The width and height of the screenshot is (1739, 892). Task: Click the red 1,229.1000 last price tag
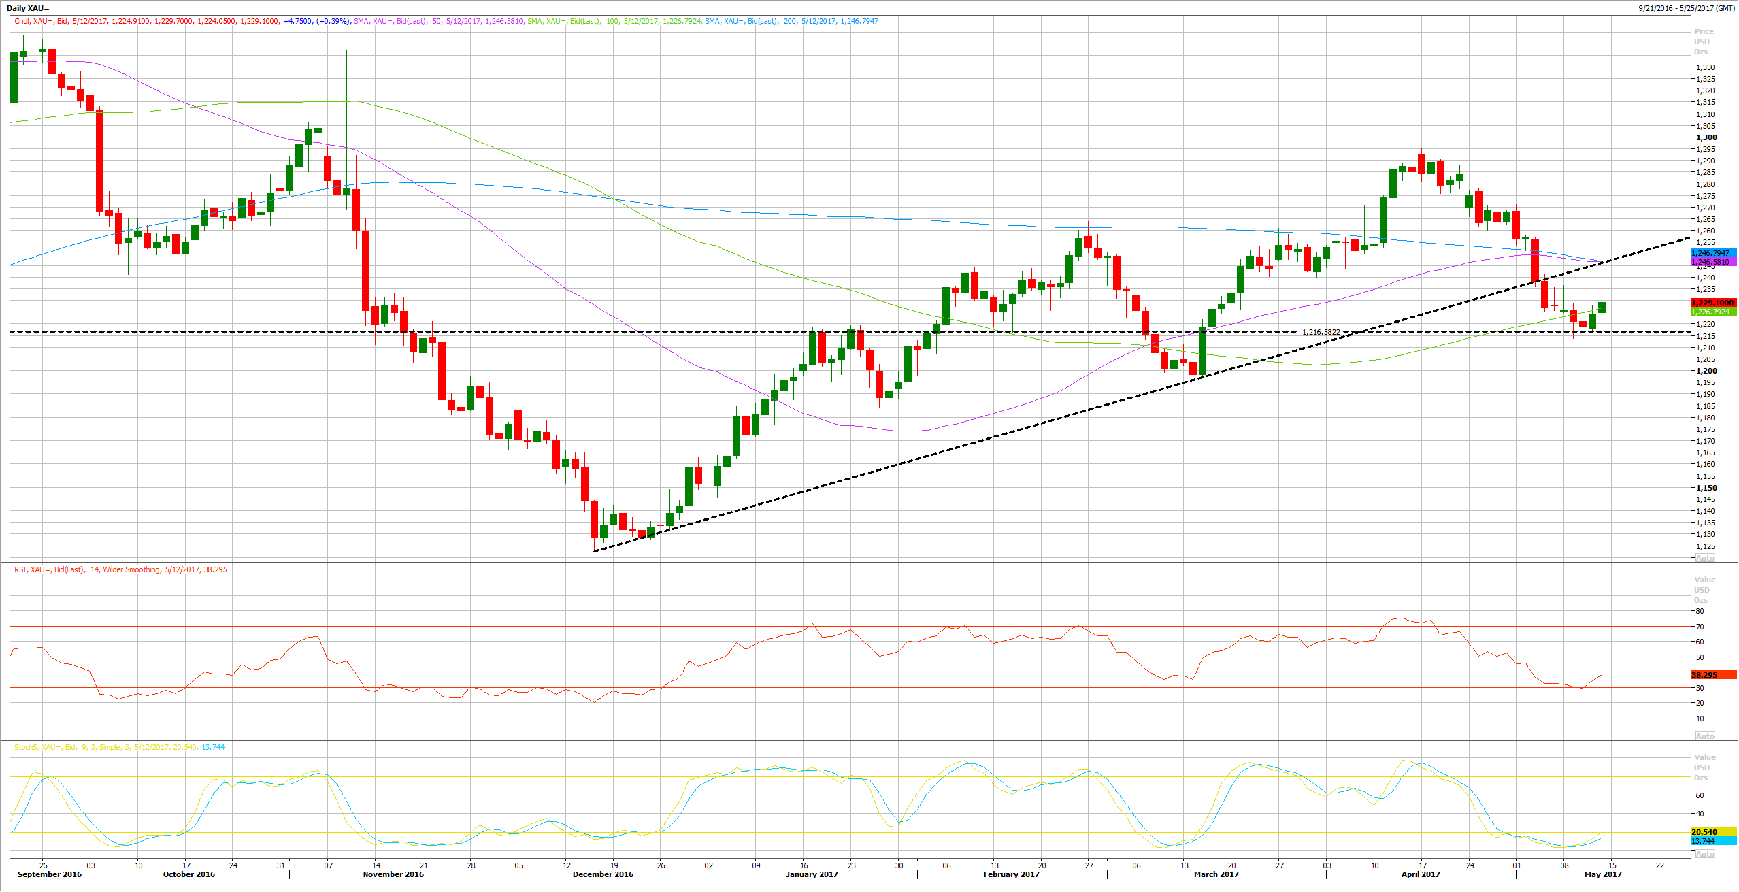1712,303
